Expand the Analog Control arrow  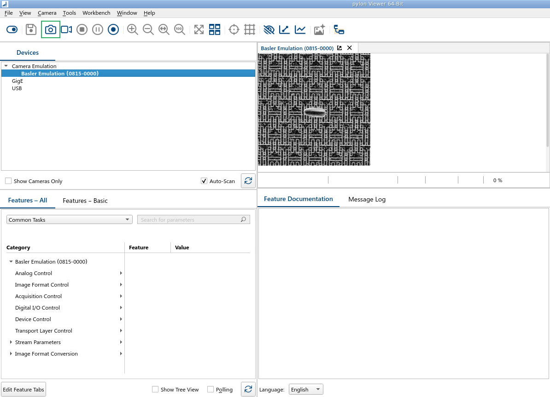[121, 273]
